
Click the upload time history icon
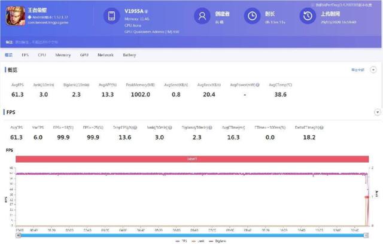click(308, 16)
